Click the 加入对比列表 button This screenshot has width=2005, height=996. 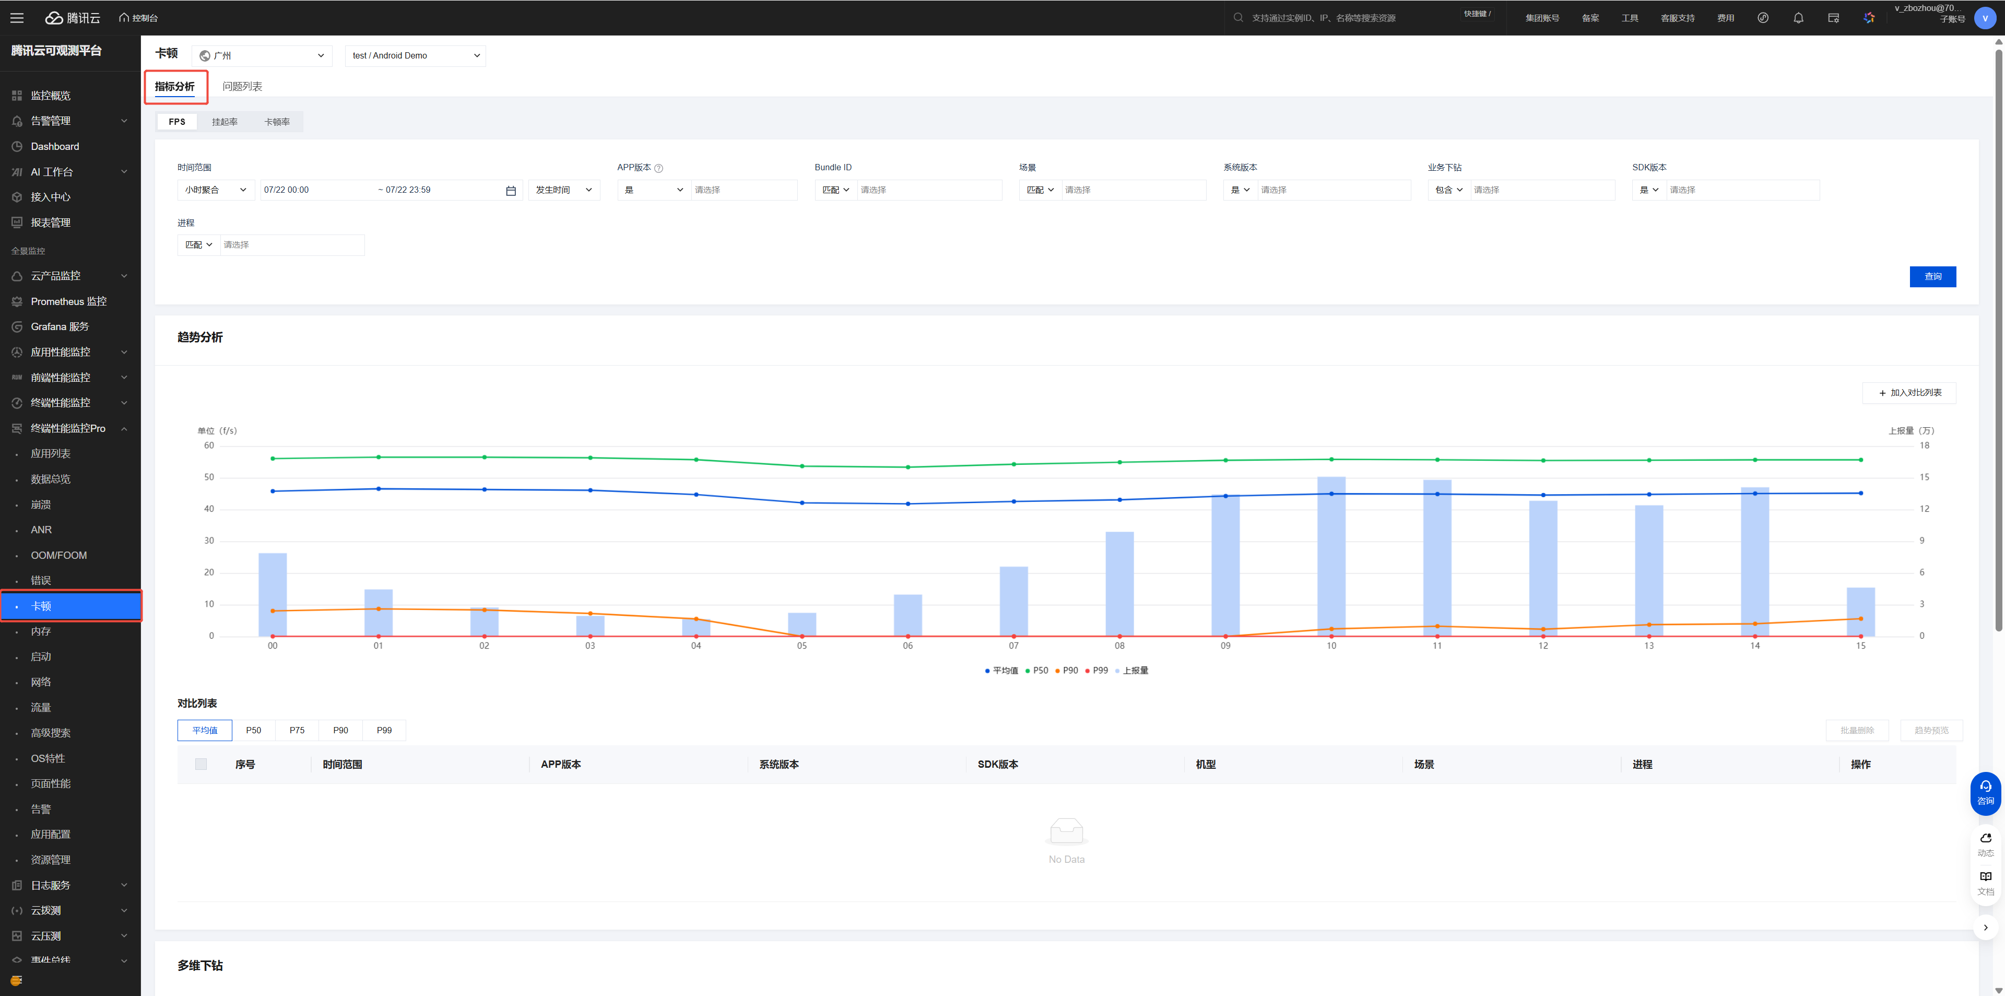point(1908,393)
